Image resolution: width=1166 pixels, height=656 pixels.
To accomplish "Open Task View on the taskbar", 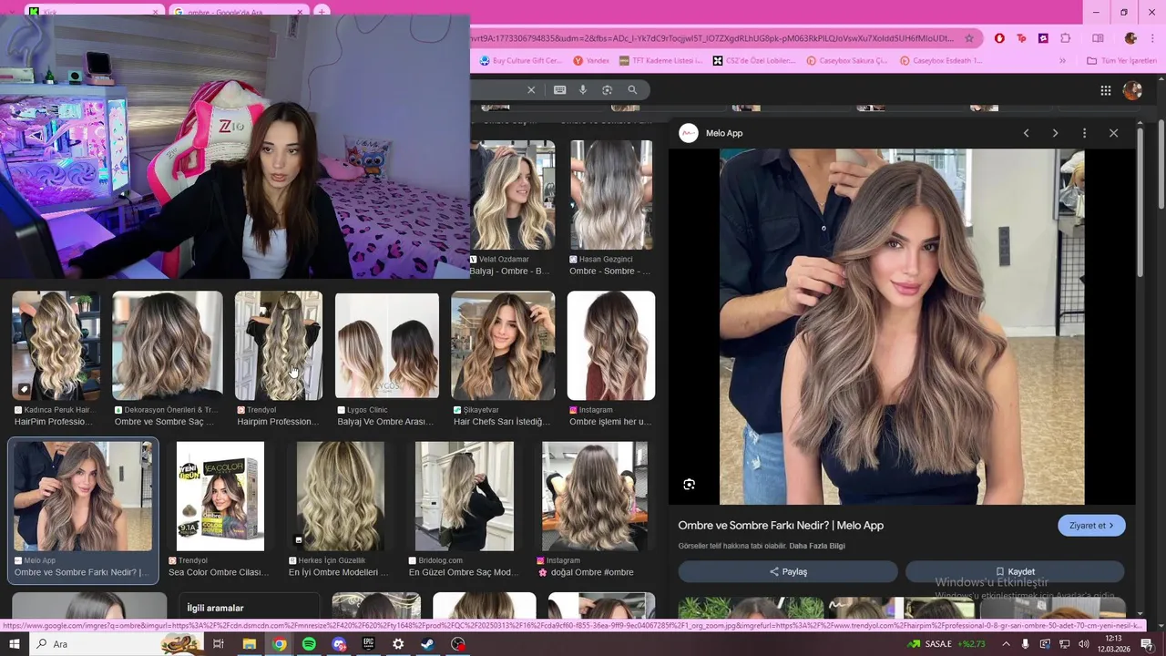I will pyautogui.click(x=219, y=644).
